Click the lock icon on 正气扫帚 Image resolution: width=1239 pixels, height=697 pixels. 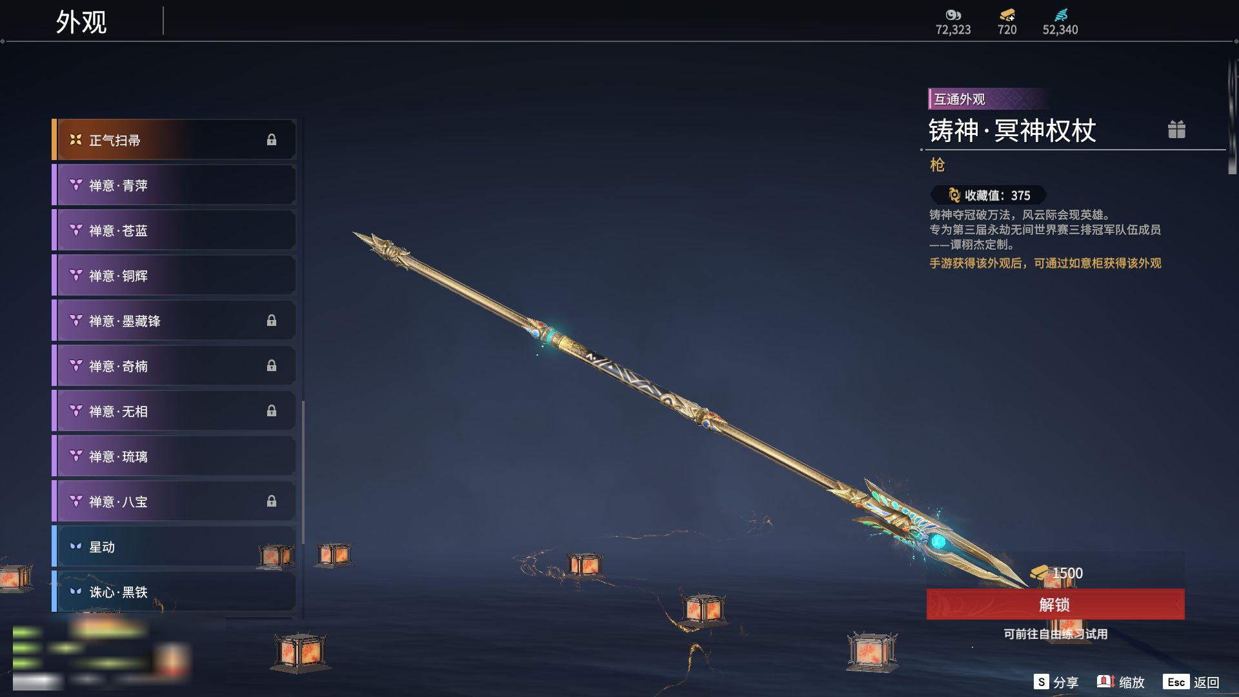click(x=272, y=140)
